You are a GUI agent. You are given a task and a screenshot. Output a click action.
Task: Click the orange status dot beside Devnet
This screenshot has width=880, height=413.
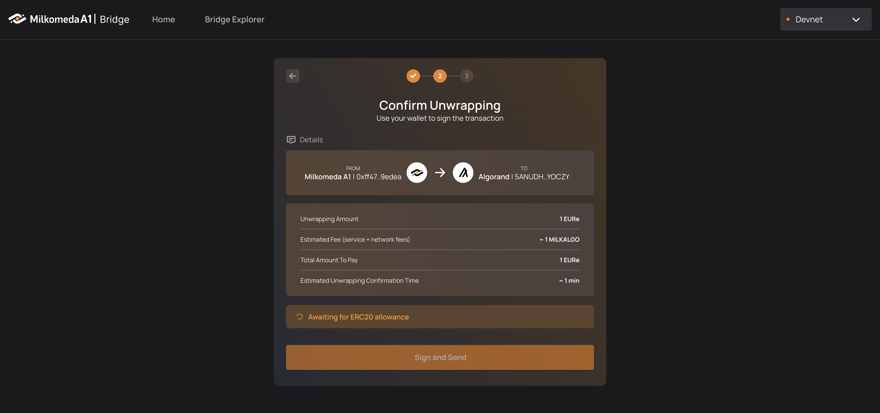788,20
